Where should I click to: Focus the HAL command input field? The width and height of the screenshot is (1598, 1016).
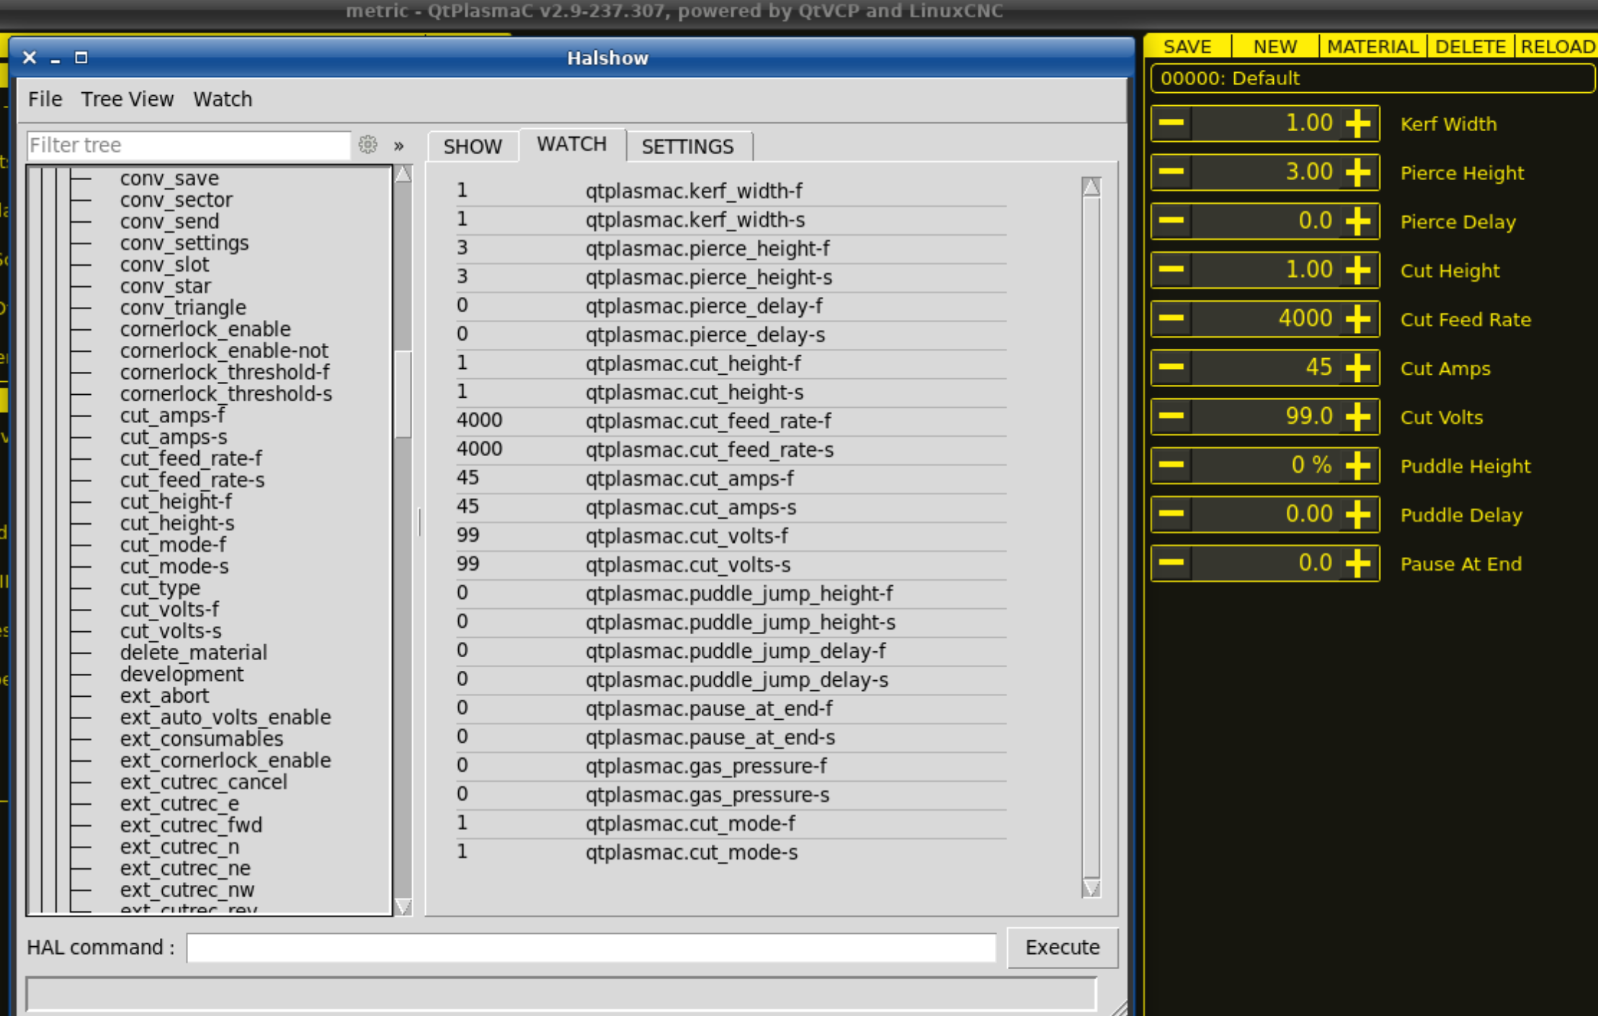point(591,947)
